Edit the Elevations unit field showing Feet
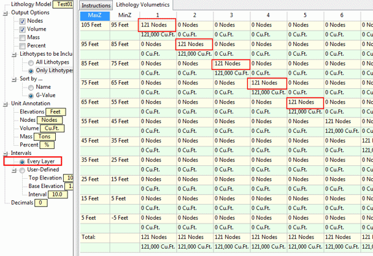 [x=56, y=112]
